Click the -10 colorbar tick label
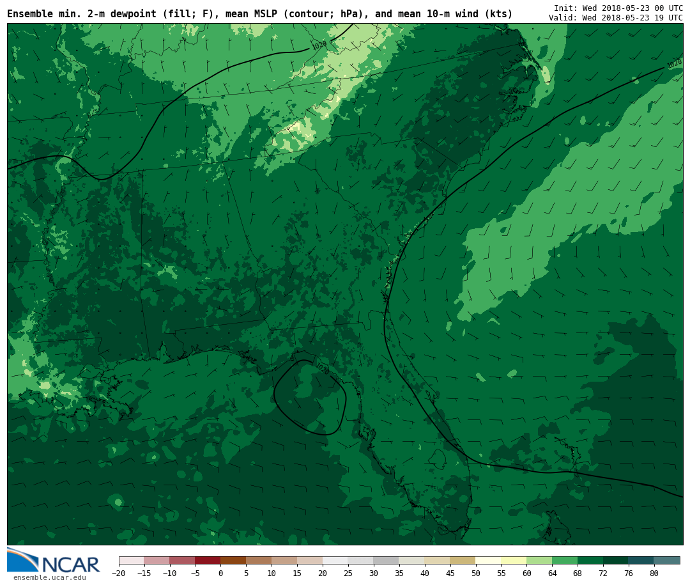Screen dimensions: 690x585 click(x=169, y=573)
